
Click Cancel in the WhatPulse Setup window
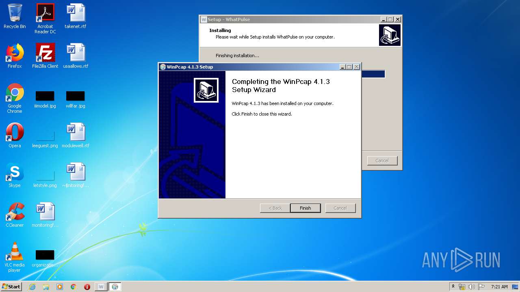[x=382, y=161]
